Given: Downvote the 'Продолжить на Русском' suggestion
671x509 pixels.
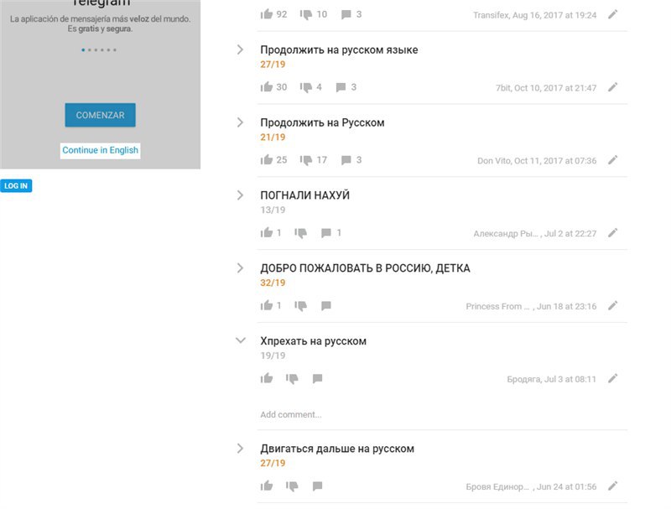Looking at the screenshot, I should click(x=306, y=160).
